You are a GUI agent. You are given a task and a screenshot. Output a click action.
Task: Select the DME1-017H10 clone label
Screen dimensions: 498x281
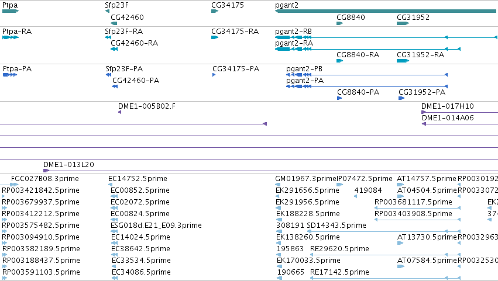[x=447, y=106]
